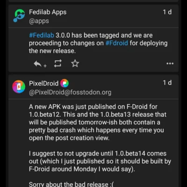Image resolution: width=187 pixels, height=187 pixels.
Task: Select the PixelDroid display name
Action: (43, 83)
